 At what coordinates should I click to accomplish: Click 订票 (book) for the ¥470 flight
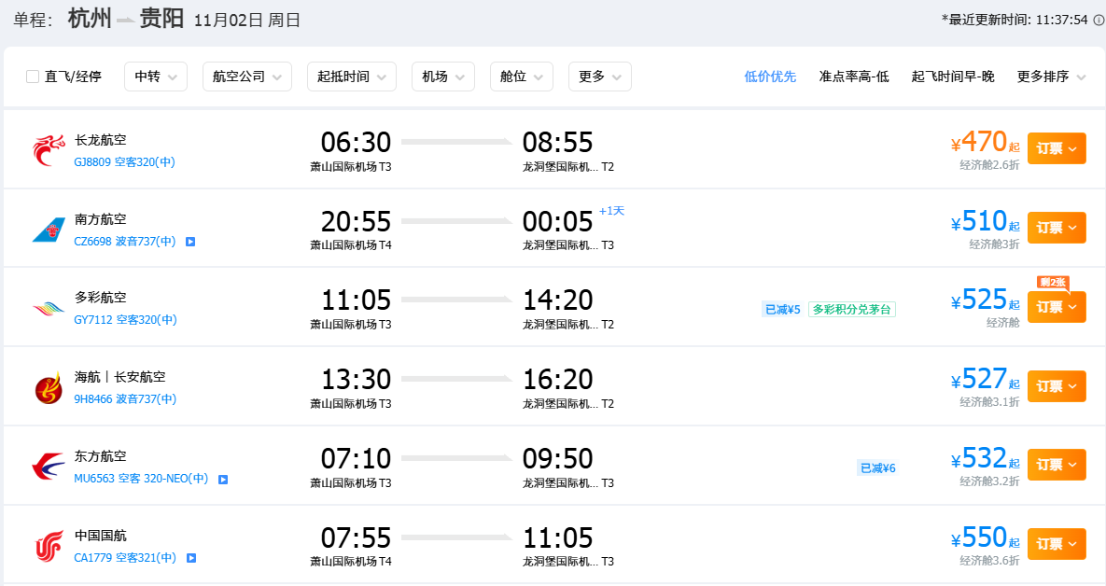point(1056,148)
